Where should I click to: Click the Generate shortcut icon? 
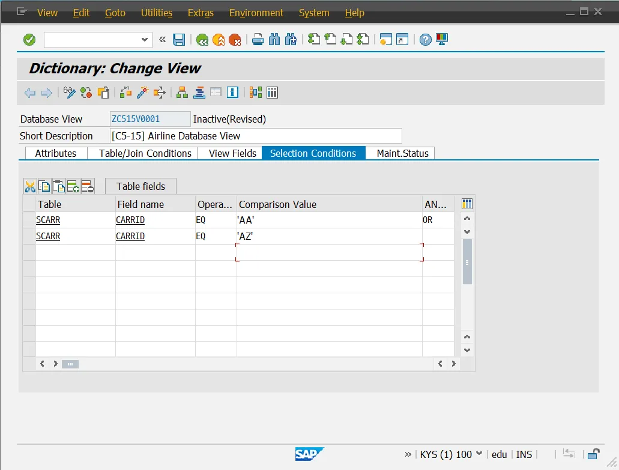[402, 40]
